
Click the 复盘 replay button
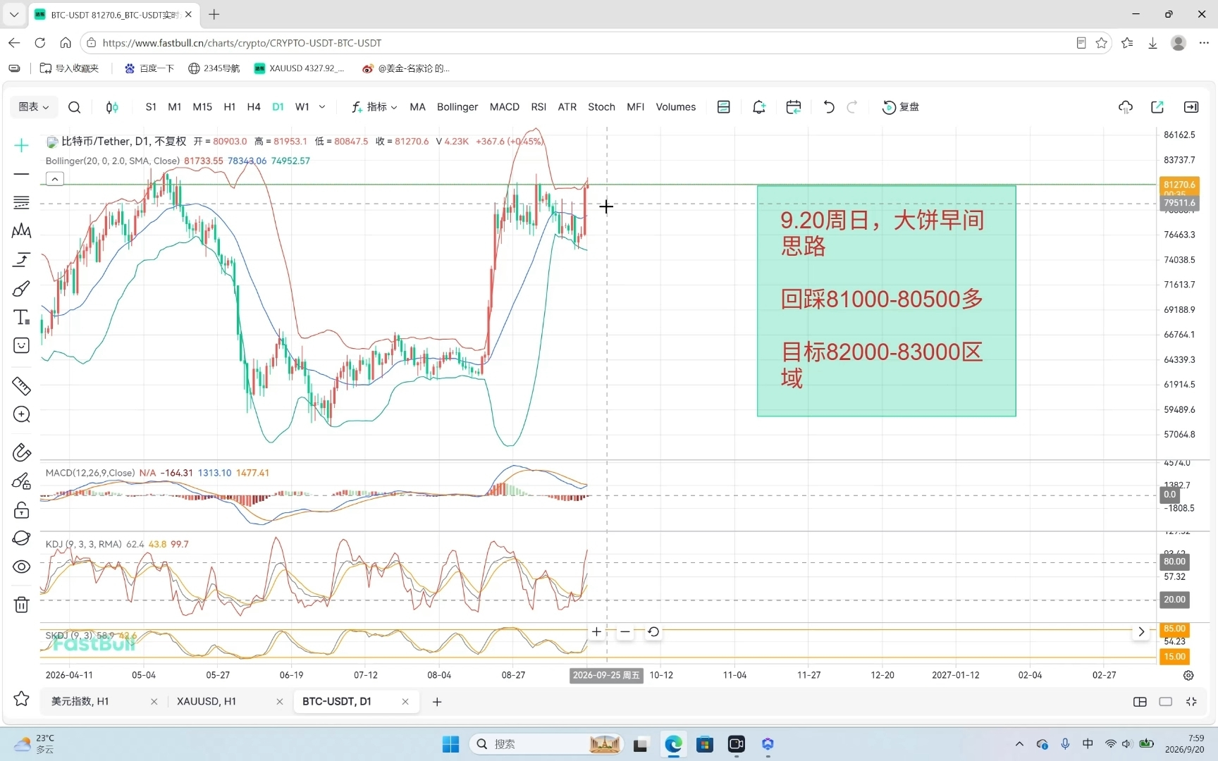click(901, 107)
